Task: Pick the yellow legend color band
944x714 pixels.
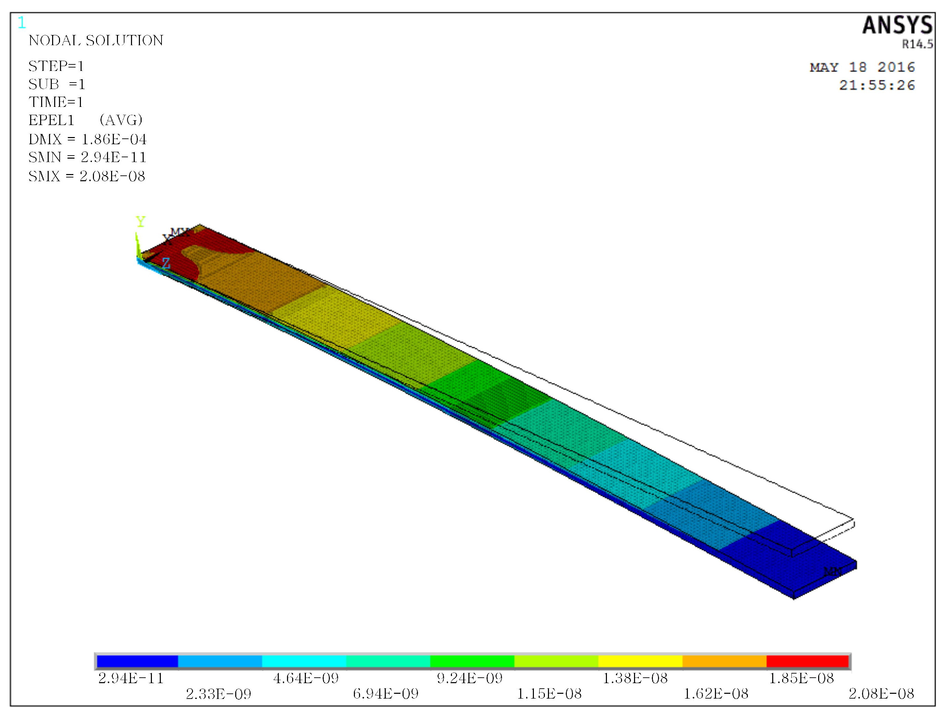Action: click(x=640, y=661)
